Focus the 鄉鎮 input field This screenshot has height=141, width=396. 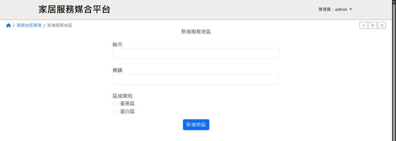(x=196, y=79)
